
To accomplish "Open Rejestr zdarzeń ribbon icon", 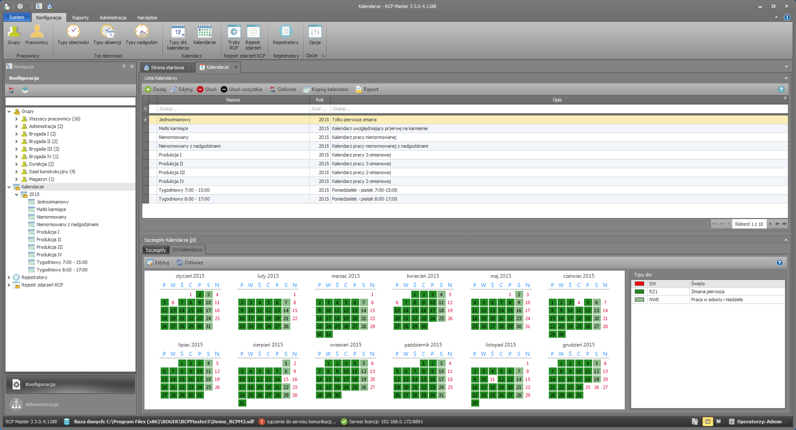I will pos(253,37).
